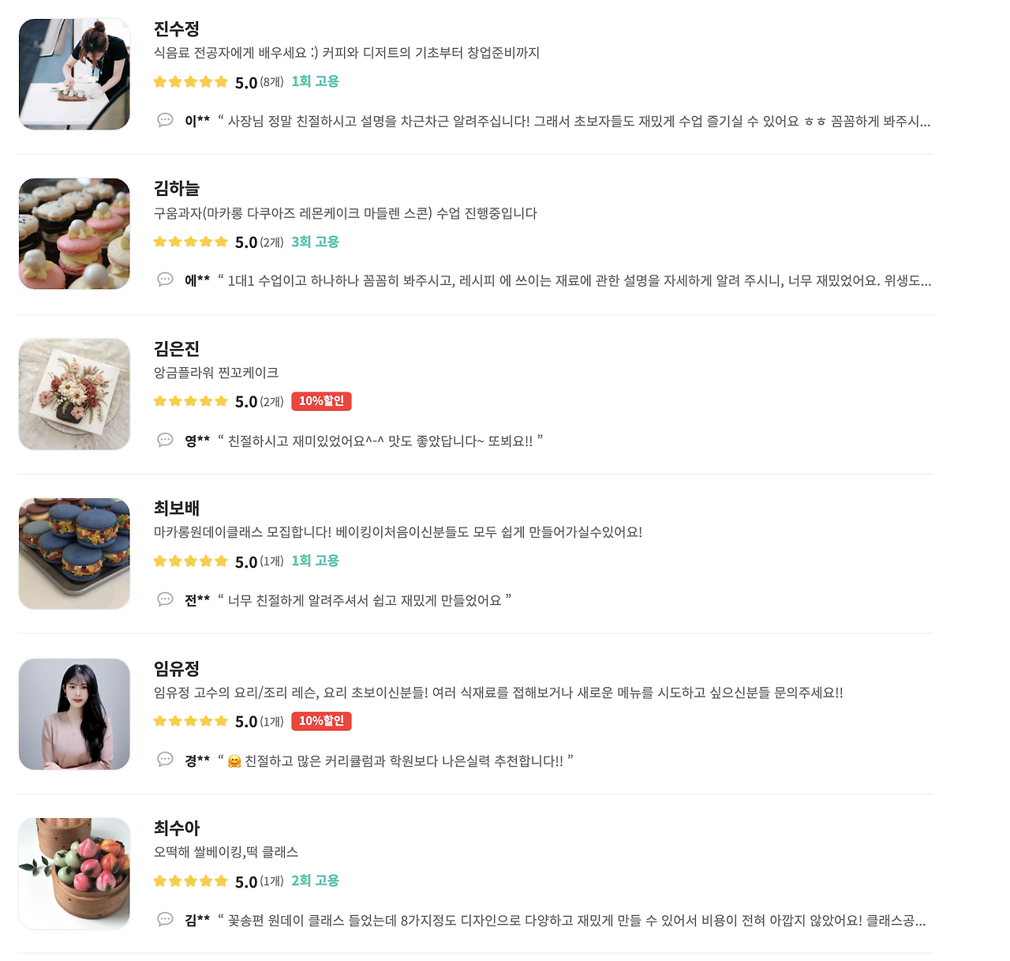Click the 10%할인 discount badge for 임유정
Image resolution: width=1010 pixels, height=961 pixels.
tap(321, 721)
